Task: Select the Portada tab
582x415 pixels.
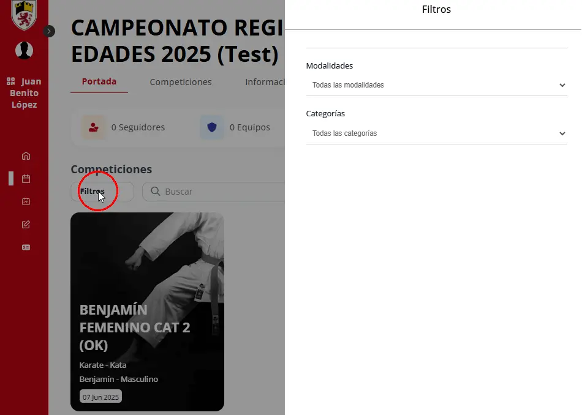Action: pos(99,81)
